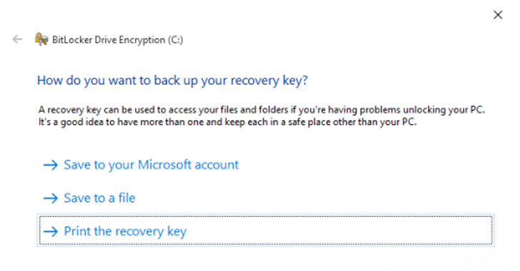Click the sentence starting "It's a good idea"
This screenshot has width=520, height=271.
227,122
